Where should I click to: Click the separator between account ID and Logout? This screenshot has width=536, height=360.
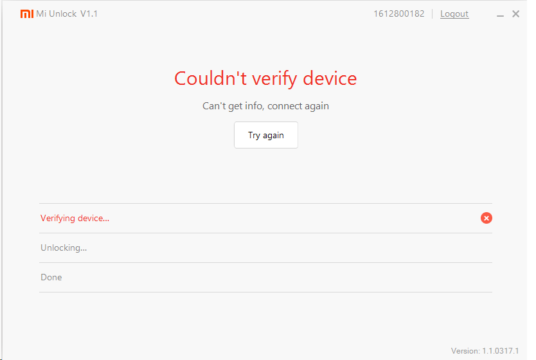433,14
